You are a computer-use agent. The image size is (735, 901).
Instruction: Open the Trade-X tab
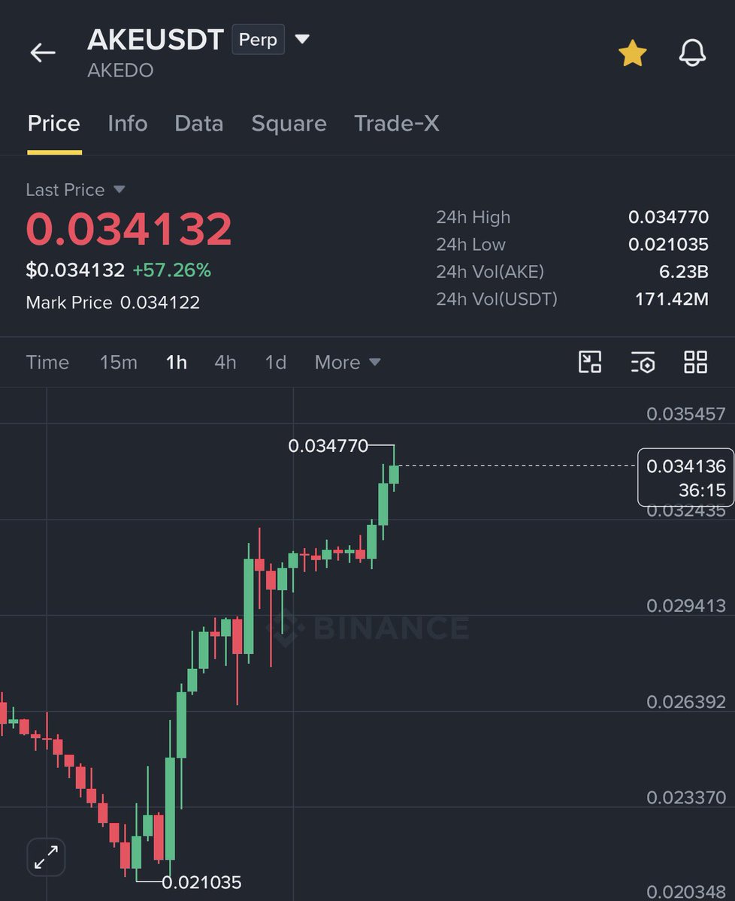coord(397,124)
